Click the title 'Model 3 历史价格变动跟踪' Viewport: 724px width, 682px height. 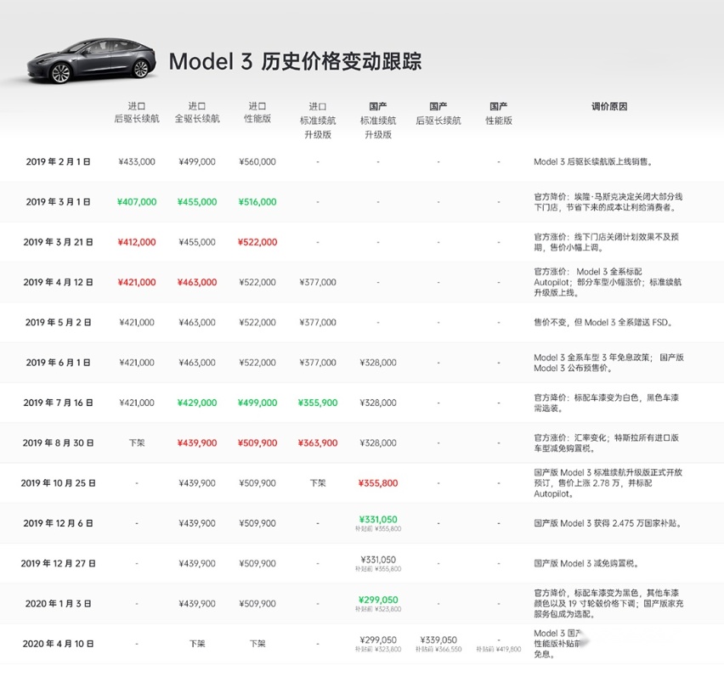pyautogui.click(x=295, y=61)
